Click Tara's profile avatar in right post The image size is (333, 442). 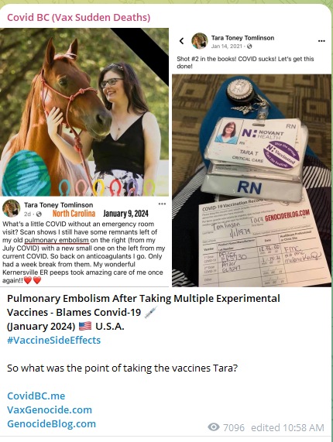coord(200,41)
